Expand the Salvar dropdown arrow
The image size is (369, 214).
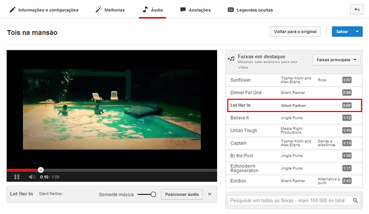[357, 31]
